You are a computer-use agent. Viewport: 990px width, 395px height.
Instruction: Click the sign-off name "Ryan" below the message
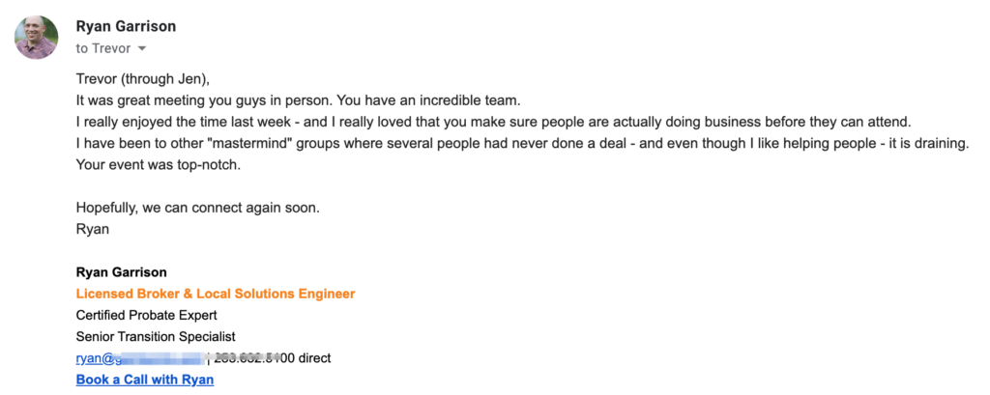(x=92, y=229)
